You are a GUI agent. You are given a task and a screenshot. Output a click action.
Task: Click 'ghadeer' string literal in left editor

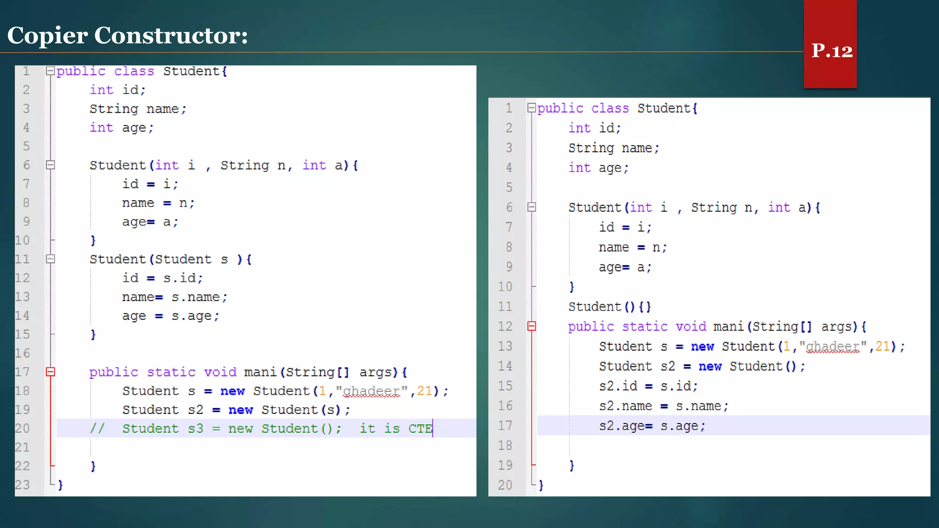tap(372, 391)
